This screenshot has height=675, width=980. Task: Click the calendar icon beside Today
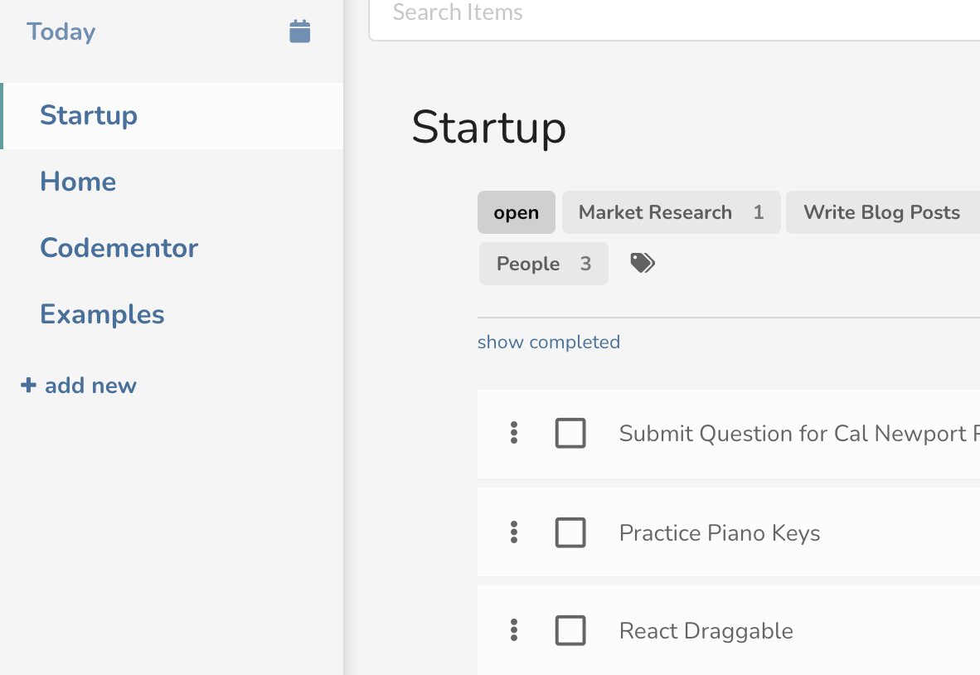[299, 32]
